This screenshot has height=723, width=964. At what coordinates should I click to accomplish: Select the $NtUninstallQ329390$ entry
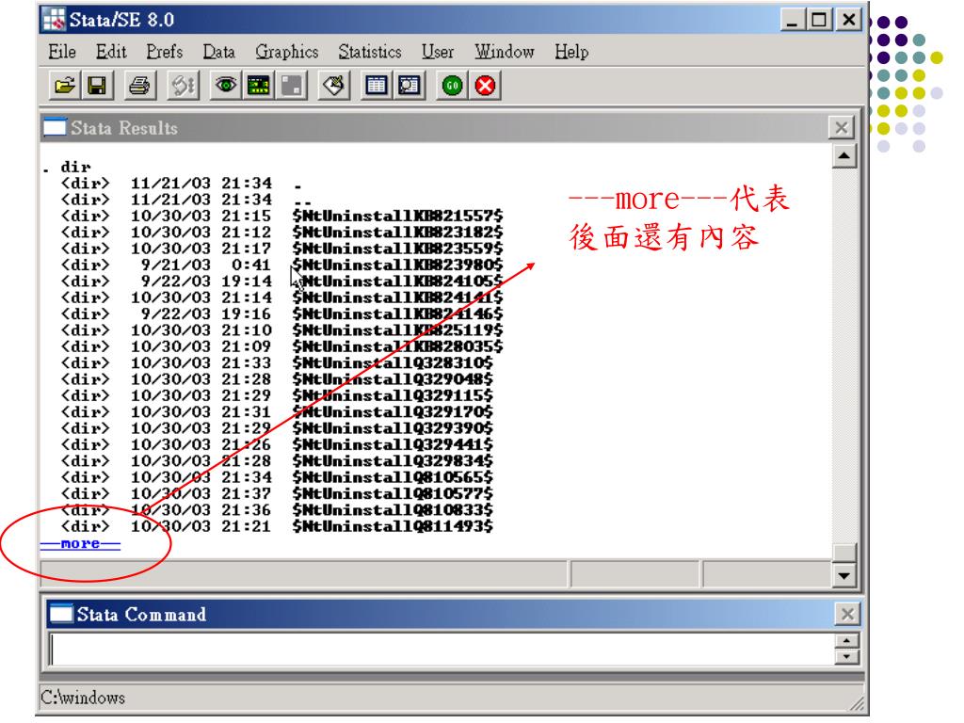click(x=393, y=428)
